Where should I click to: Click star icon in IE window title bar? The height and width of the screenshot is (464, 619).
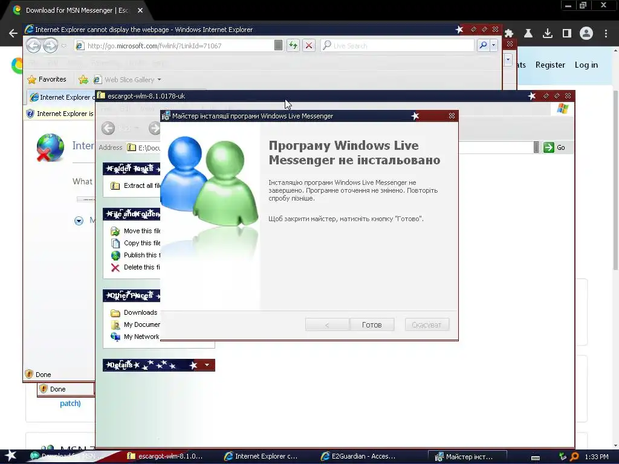pyautogui.click(x=459, y=29)
